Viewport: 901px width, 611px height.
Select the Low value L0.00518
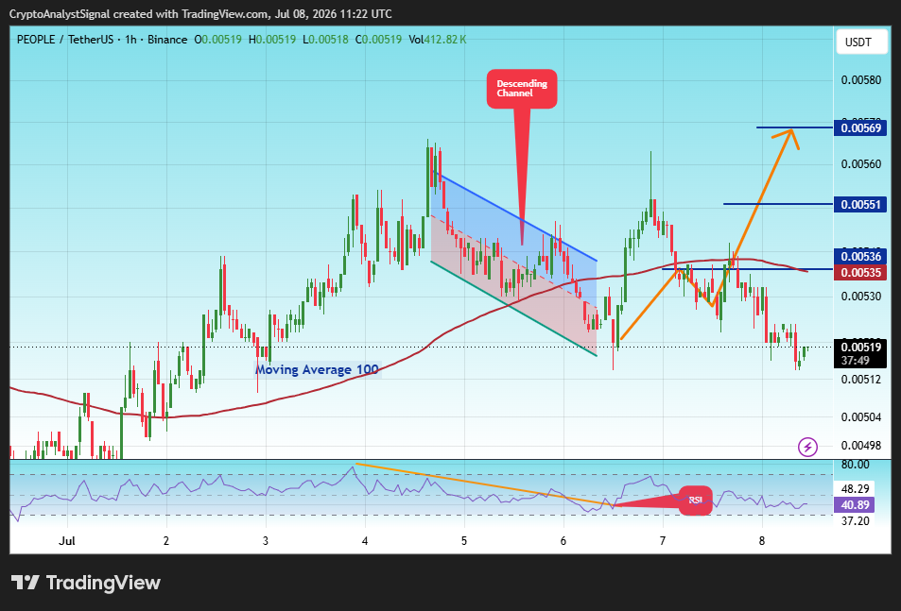(325, 40)
